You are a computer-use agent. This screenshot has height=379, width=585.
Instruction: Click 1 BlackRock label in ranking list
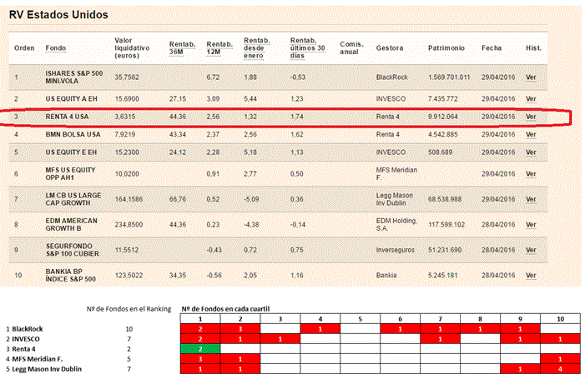coord(24,329)
